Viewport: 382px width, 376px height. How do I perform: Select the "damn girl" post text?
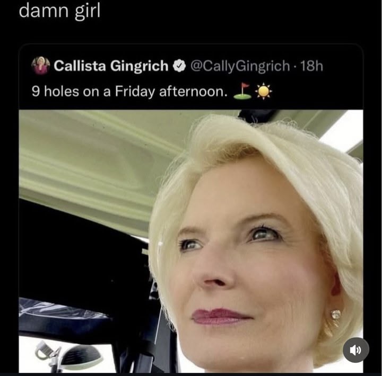(59, 11)
